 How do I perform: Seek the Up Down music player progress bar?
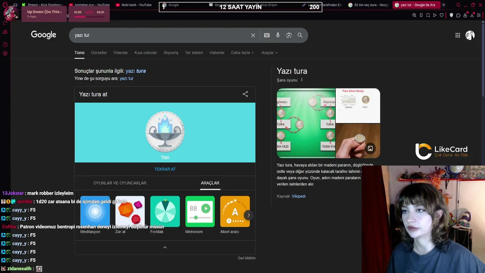click(x=89, y=17)
